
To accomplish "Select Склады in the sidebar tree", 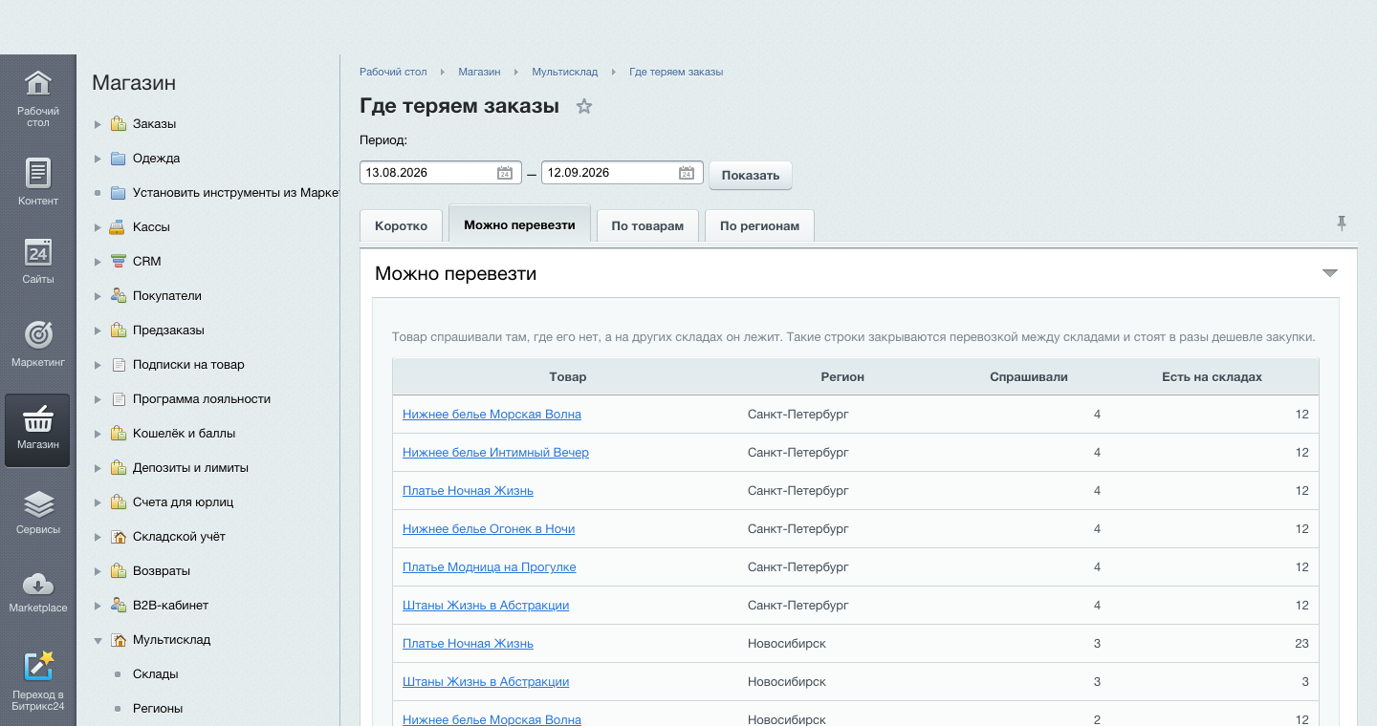I will pos(156,674).
